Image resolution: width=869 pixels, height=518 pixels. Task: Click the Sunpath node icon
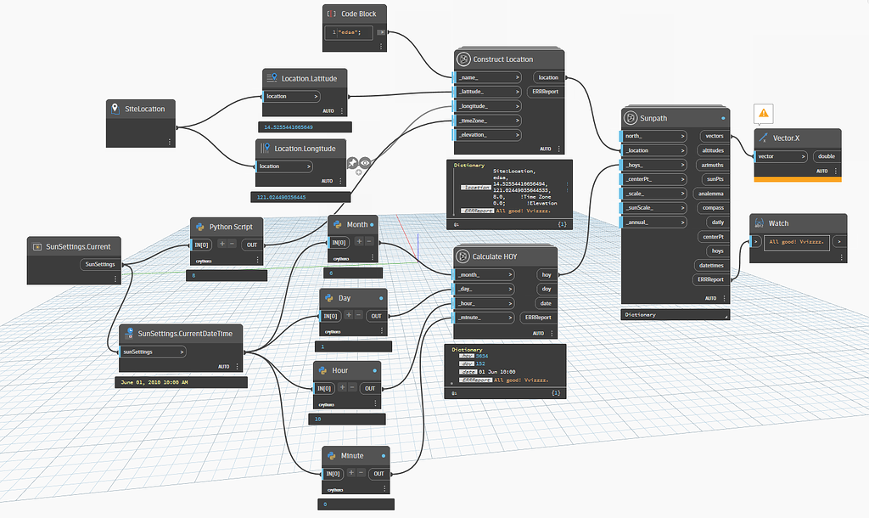click(x=631, y=117)
